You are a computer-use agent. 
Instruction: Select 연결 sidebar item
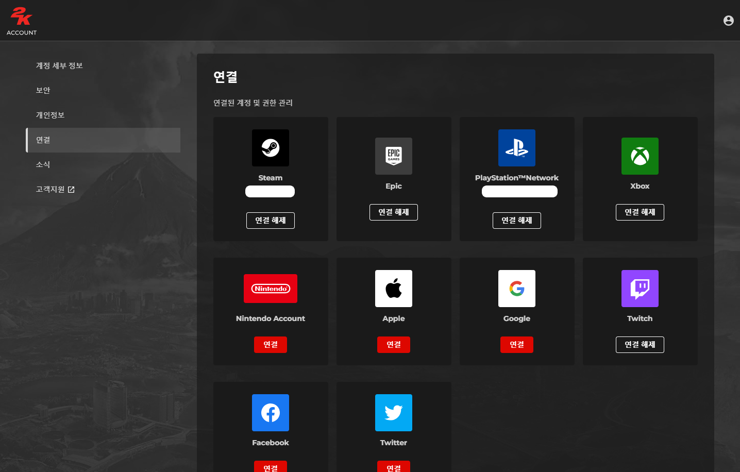pos(103,140)
